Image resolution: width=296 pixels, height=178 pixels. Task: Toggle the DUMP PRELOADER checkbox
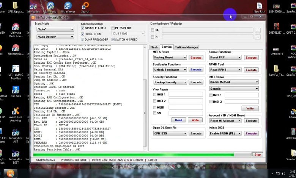click(82, 39)
